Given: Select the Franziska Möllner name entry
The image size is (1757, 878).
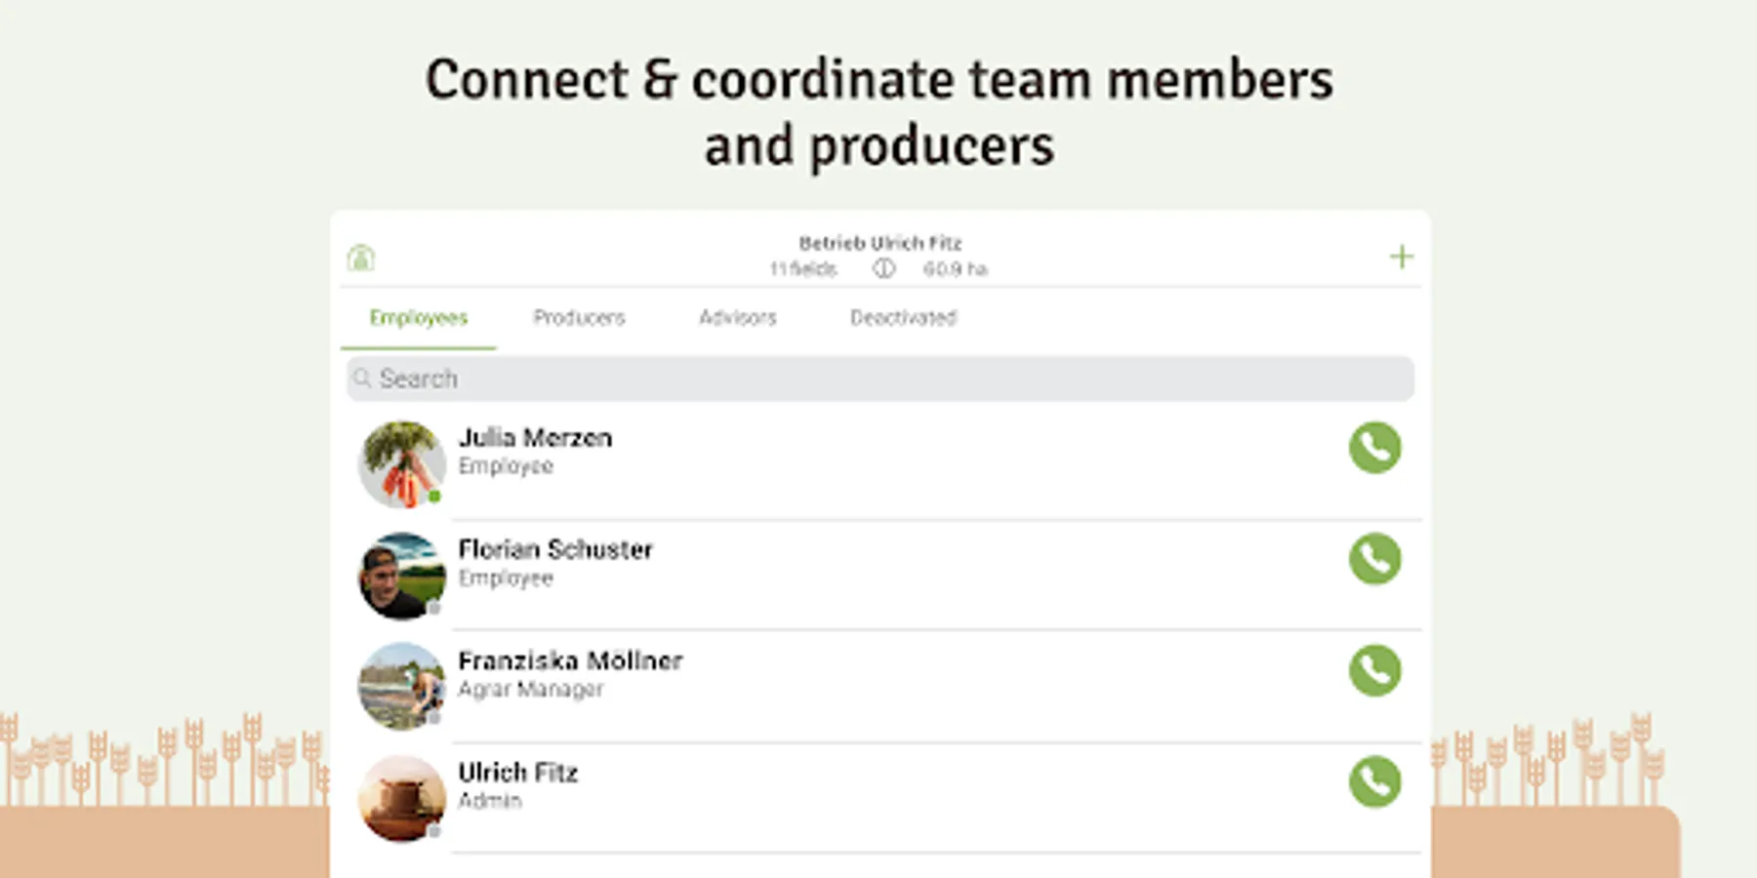Looking at the screenshot, I should 570,661.
